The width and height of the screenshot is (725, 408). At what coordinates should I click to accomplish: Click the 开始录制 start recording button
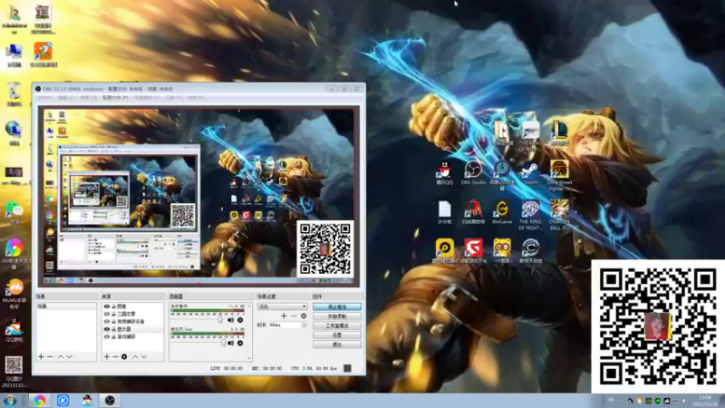tap(337, 316)
